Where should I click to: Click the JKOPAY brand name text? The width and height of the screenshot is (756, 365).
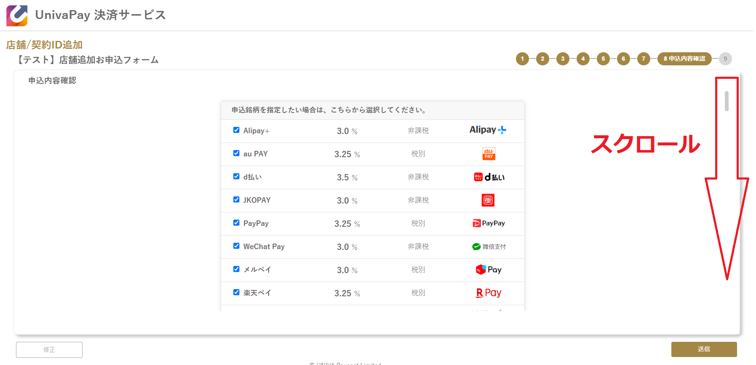257,200
